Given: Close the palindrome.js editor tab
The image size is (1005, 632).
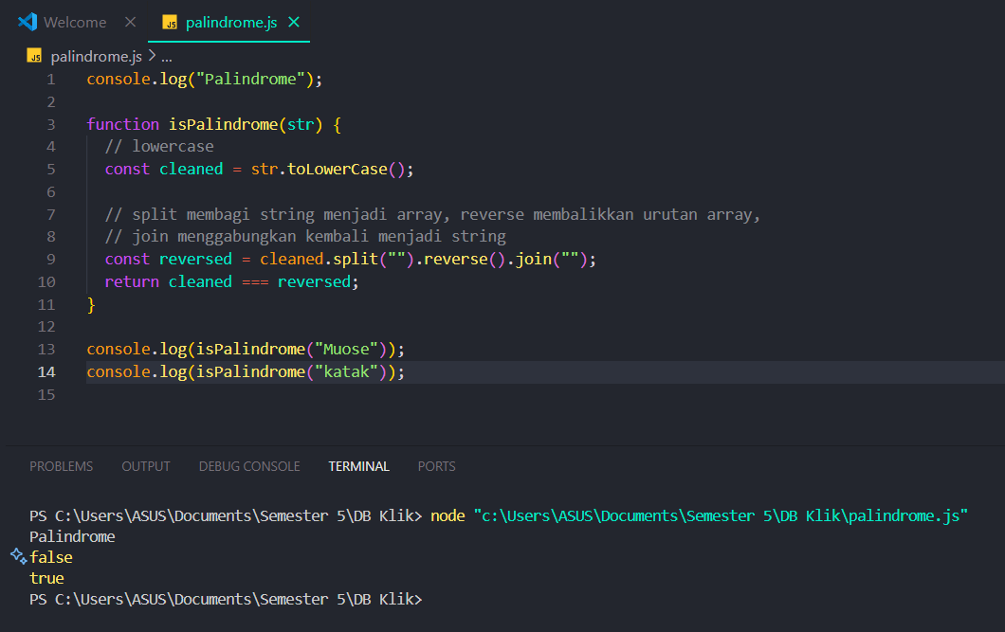Looking at the screenshot, I should point(296,22).
